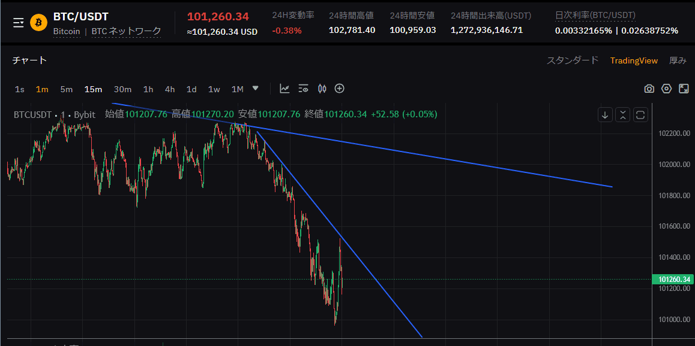Open the indicators line-chart icon
Image resolution: width=695 pixels, height=346 pixels.
pyautogui.click(x=284, y=89)
